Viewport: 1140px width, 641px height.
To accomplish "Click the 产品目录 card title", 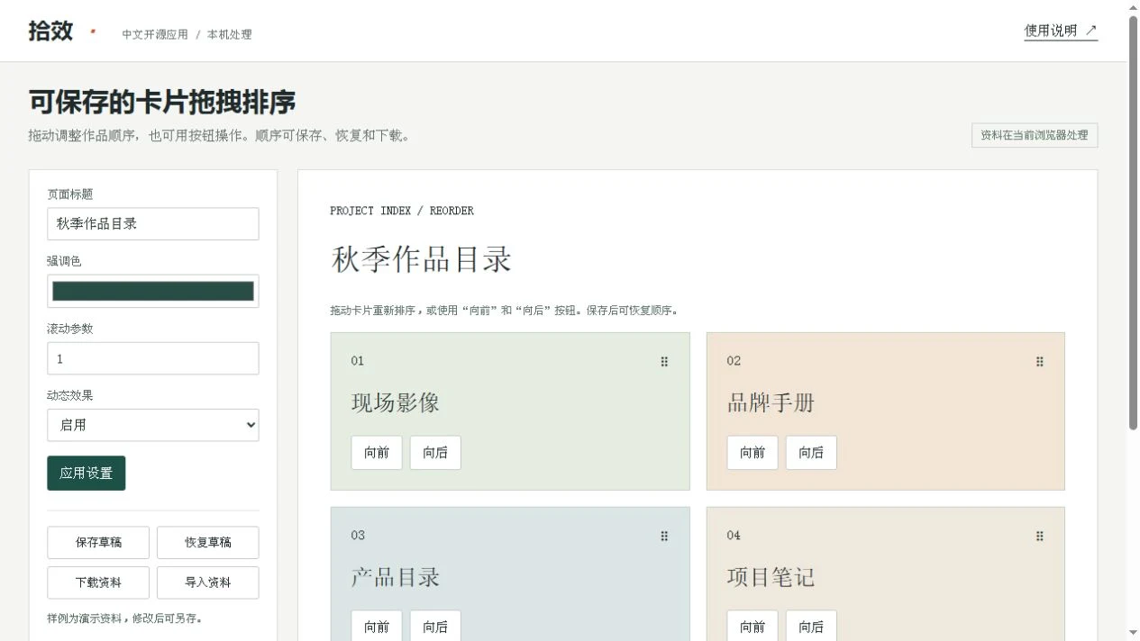I will pyautogui.click(x=396, y=577).
